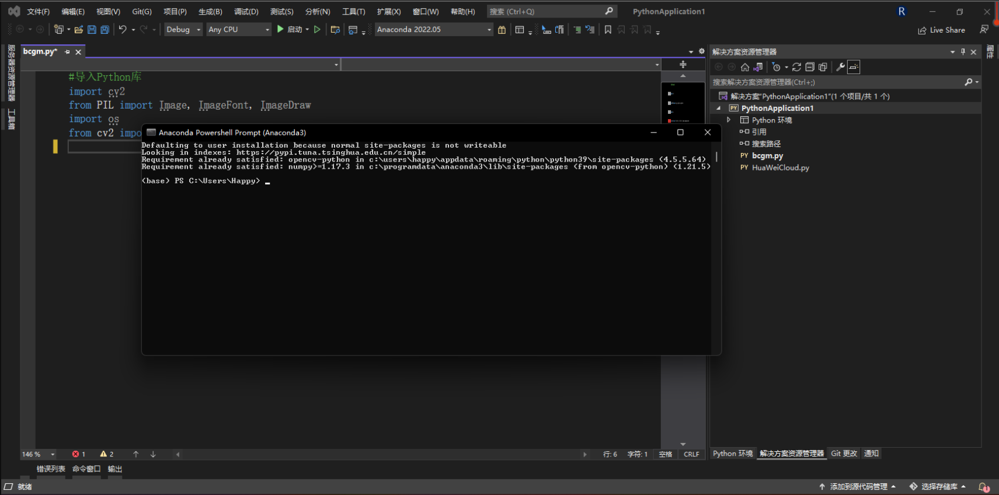Switch to the Git 更改 tab
Screen dimensions: 999x495
click(844, 454)
